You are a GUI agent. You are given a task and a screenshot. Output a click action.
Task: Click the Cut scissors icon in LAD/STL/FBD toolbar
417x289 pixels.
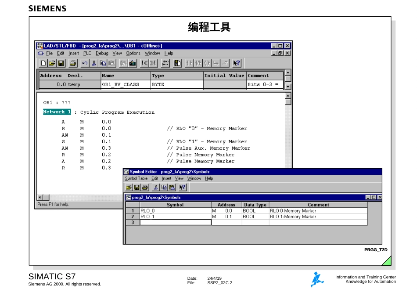coord(94,63)
